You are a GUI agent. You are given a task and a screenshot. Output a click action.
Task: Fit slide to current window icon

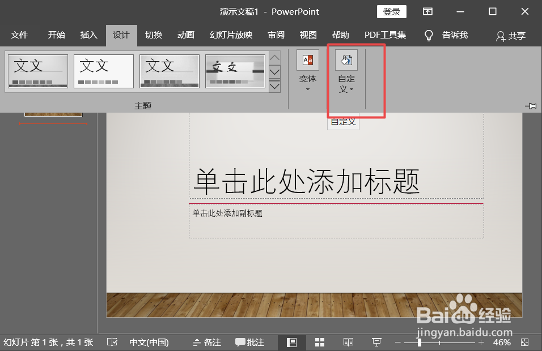point(525,343)
